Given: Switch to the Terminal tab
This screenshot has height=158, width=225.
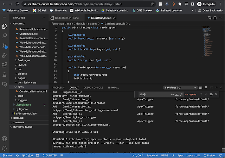Looking at the screenshot, I should coord(113,88).
